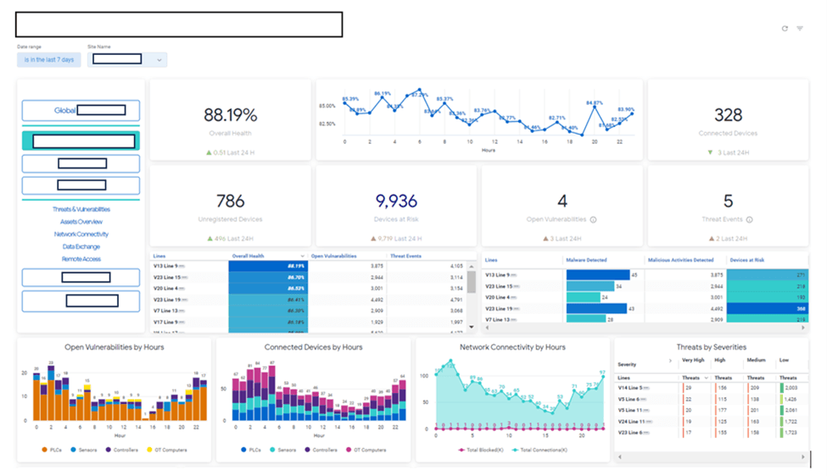The width and height of the screenshot is (827, 476).
Task: Go to Assets Overview page
Action: click(81, 222)
